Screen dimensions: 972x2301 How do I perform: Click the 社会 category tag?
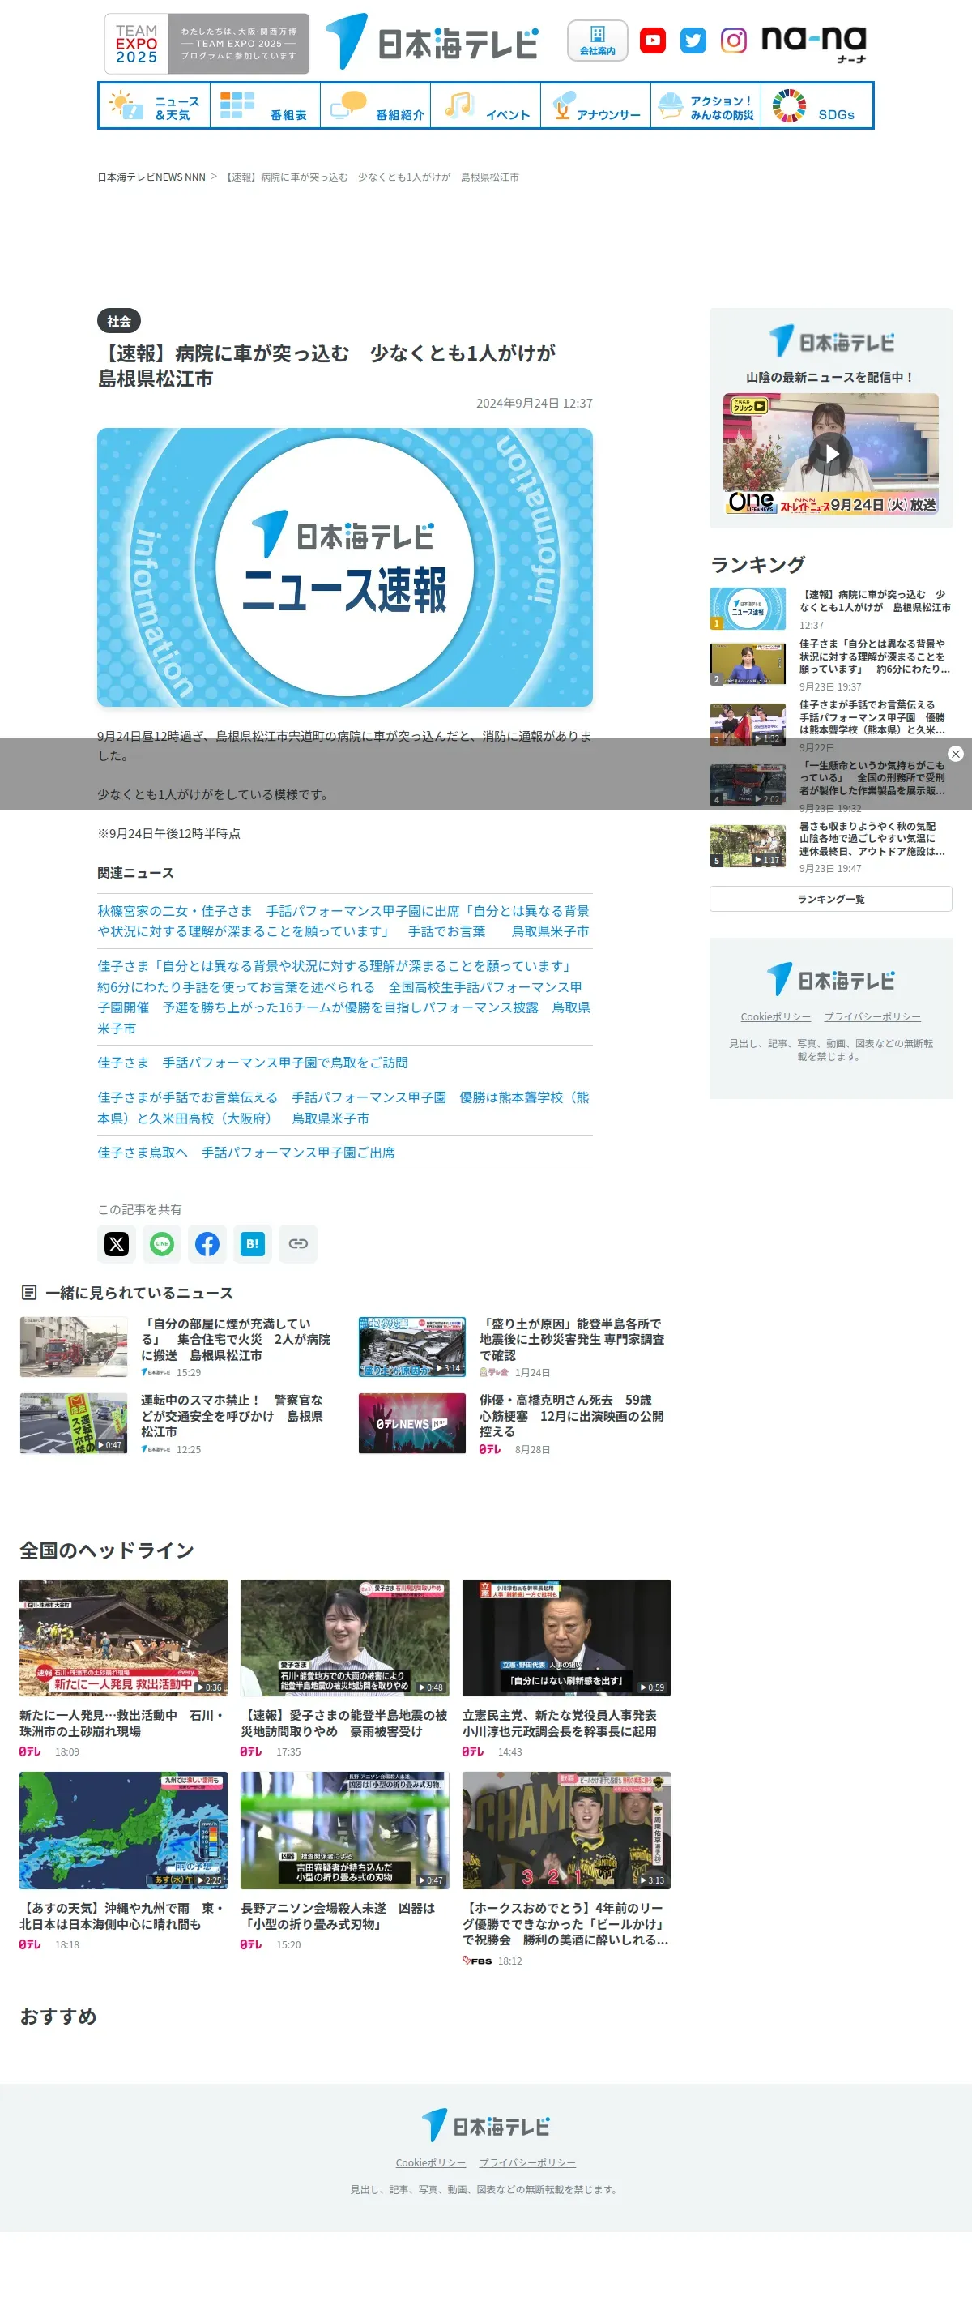click(119, 321)
